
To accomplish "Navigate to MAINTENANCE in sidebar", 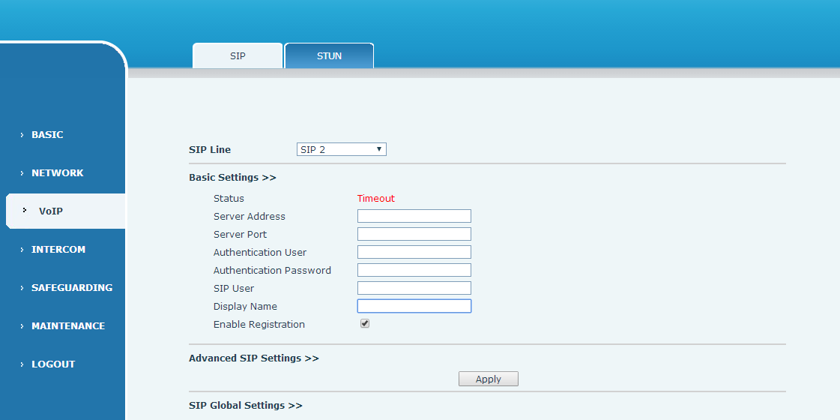I will (x=67, y=326).
